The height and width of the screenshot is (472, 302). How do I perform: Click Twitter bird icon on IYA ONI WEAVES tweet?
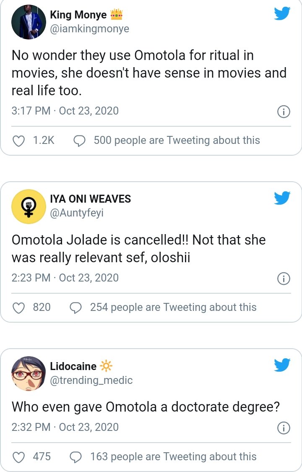pyautogui.click(x=282, y=197)
